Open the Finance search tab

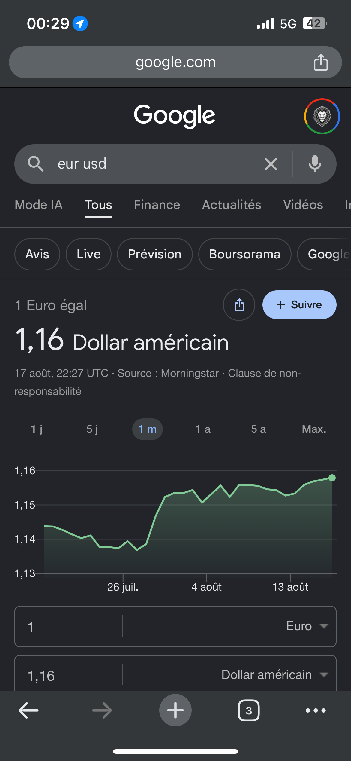click(x=157, y=205)
